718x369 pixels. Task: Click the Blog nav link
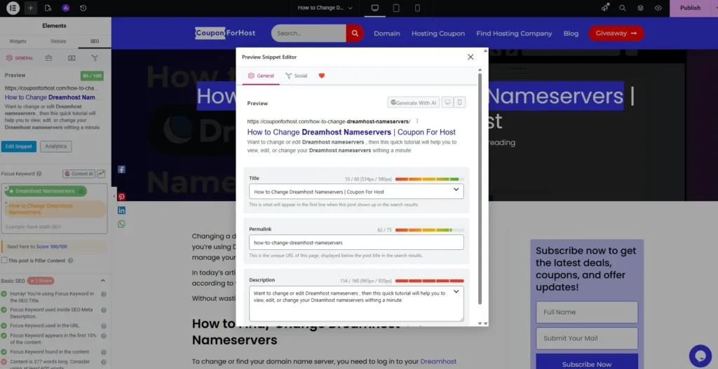pos(571,34)
